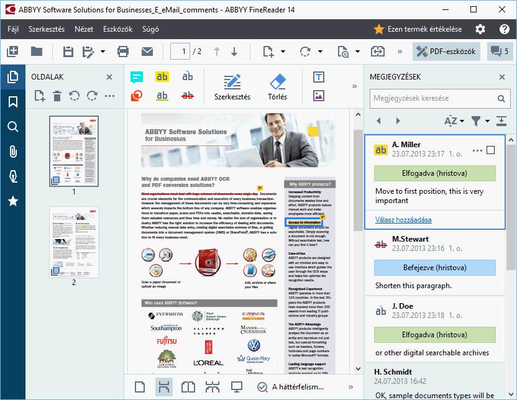Open help question mark icon
517x400 pixels.
504,29
